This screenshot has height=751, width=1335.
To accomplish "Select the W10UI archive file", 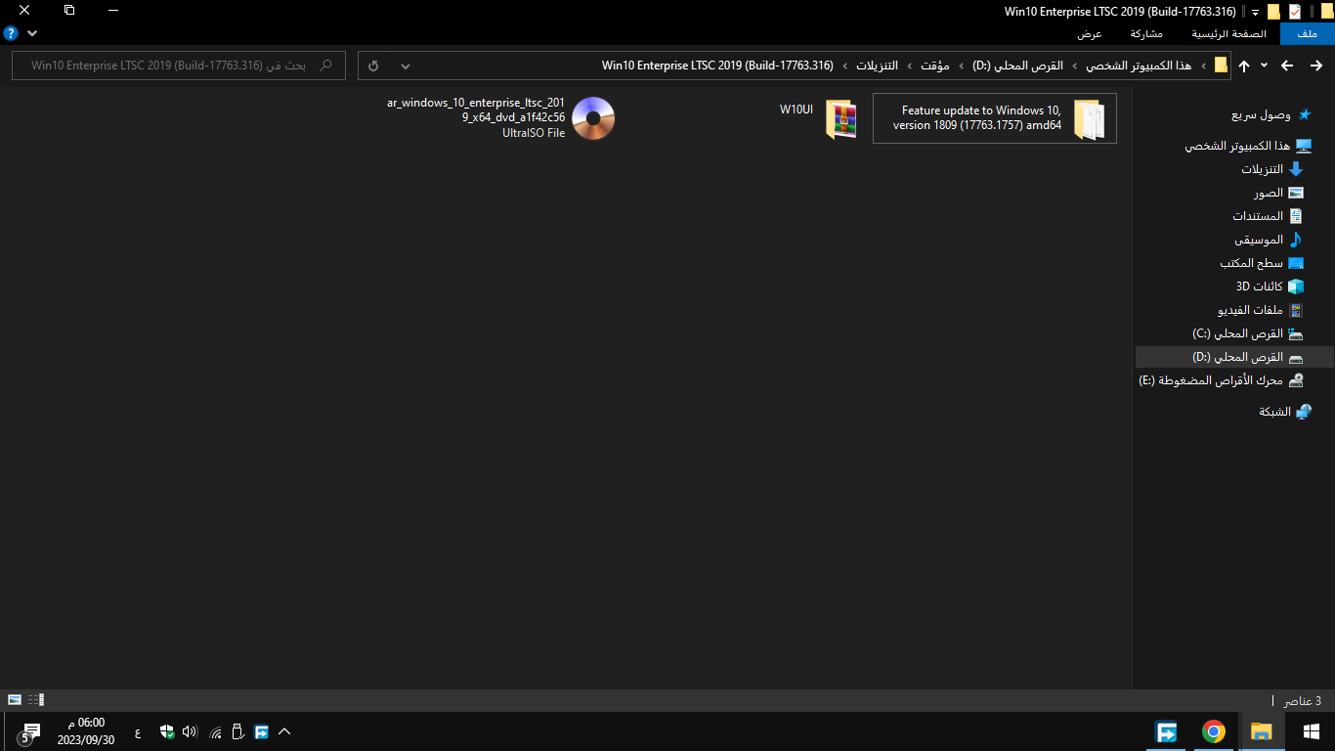I will 819,118.
